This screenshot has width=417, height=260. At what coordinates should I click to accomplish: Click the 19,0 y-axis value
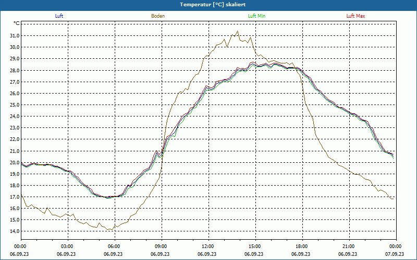click(x=15, y=174)
